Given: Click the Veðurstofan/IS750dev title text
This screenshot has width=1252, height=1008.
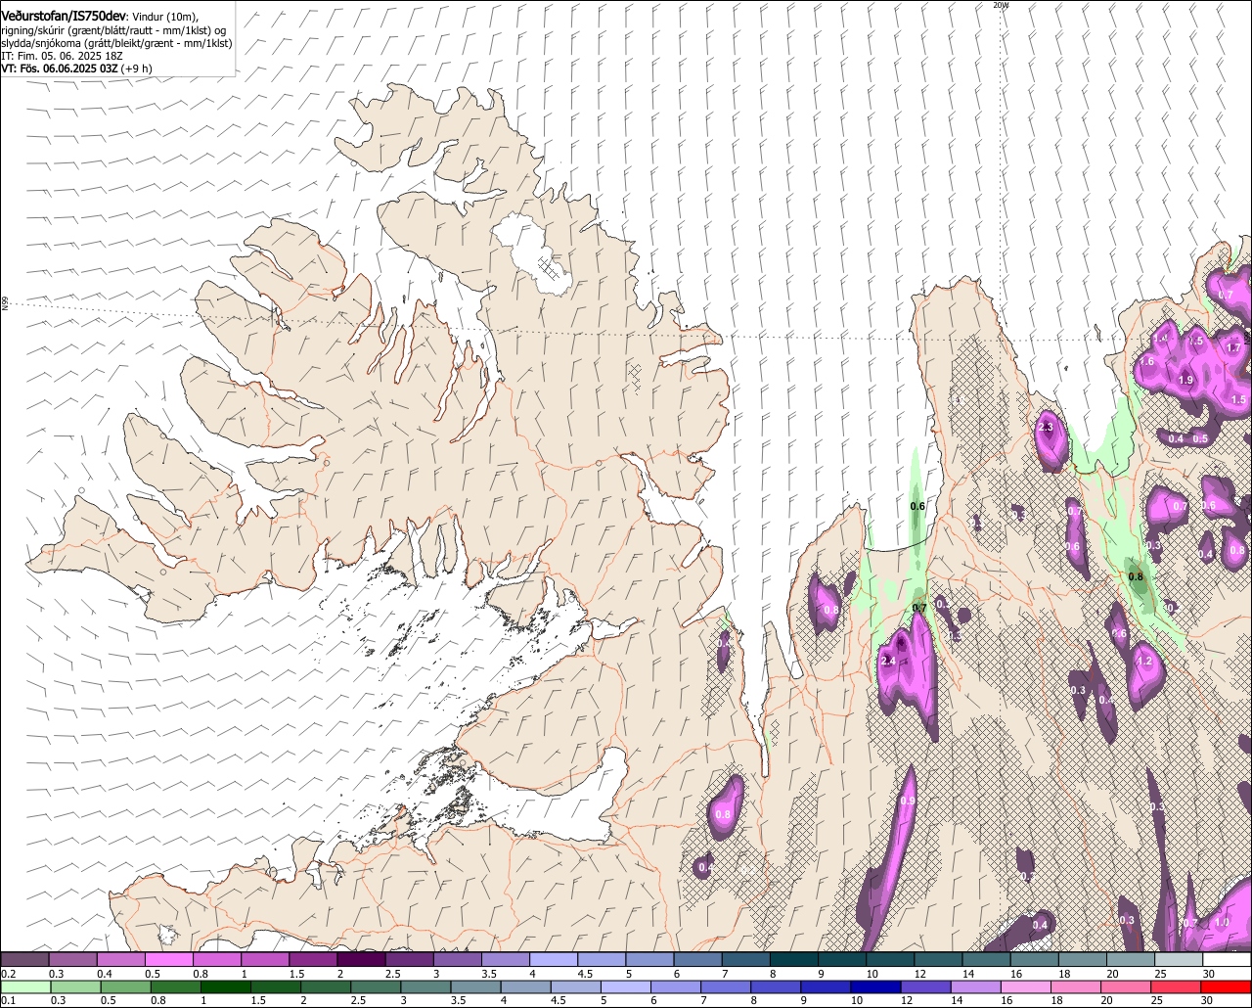Looking at the screenshot, I should point(64,16).
